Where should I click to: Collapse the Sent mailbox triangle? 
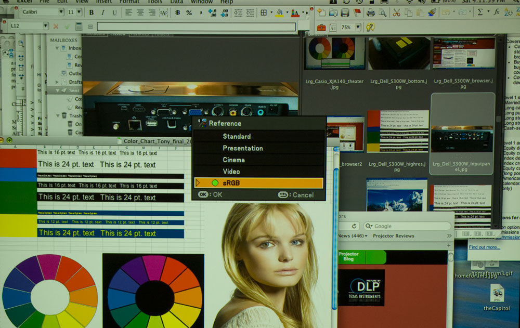58,90
